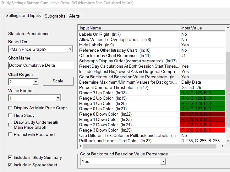The height and width of the screenshot is (172, 230).
Task: Open the Alerts tab
Action: [x=74, y=16]
